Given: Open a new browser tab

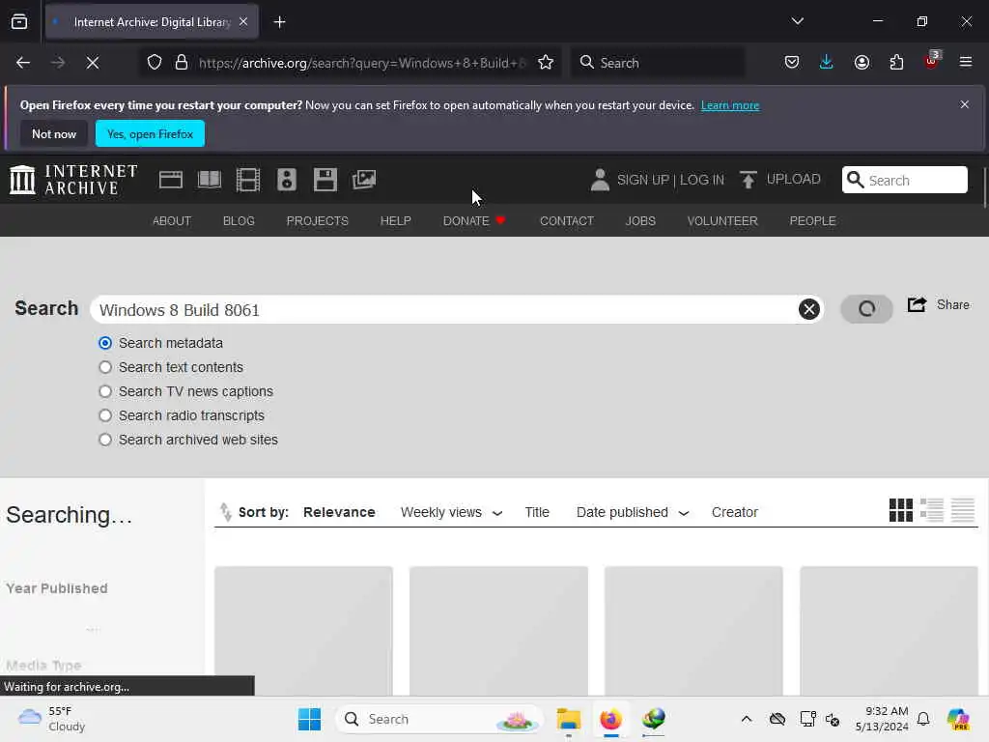Looking at the screenshot, I should coord(279,22).
